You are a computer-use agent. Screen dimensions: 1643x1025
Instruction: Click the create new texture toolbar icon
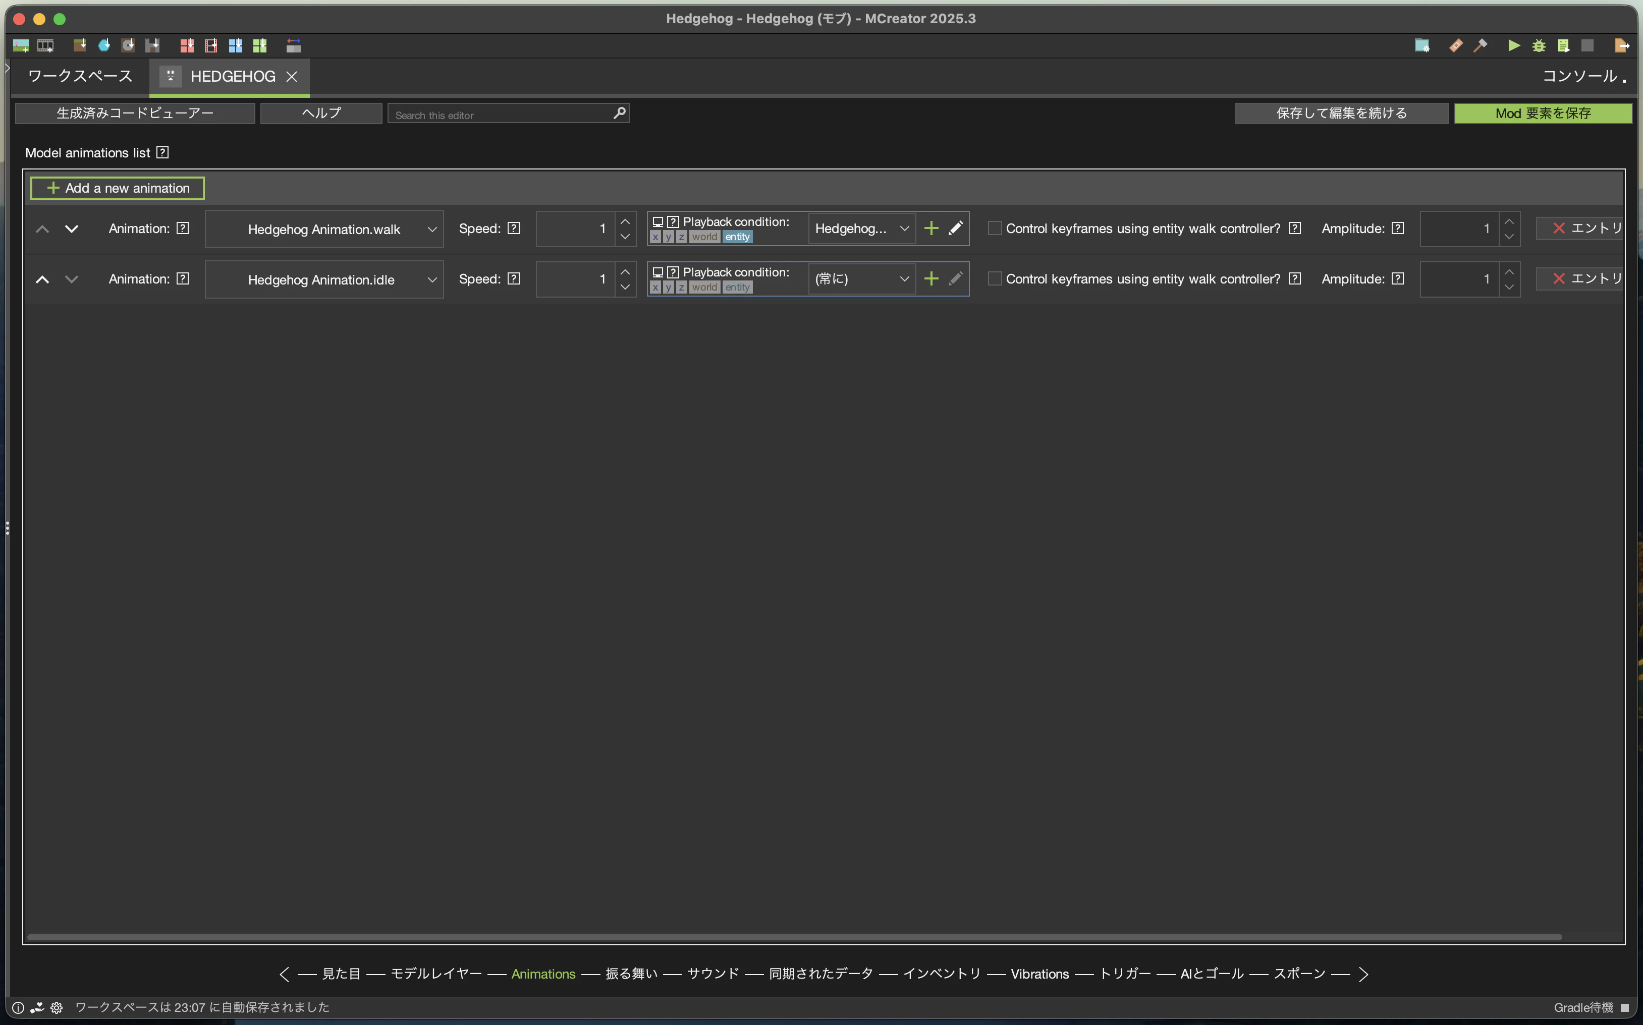[x=21, y=45]
